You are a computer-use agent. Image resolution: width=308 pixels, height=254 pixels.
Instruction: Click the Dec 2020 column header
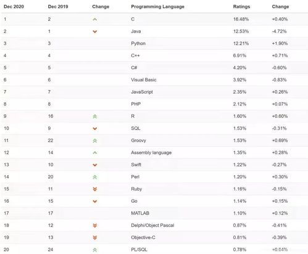tap(14, 7)
